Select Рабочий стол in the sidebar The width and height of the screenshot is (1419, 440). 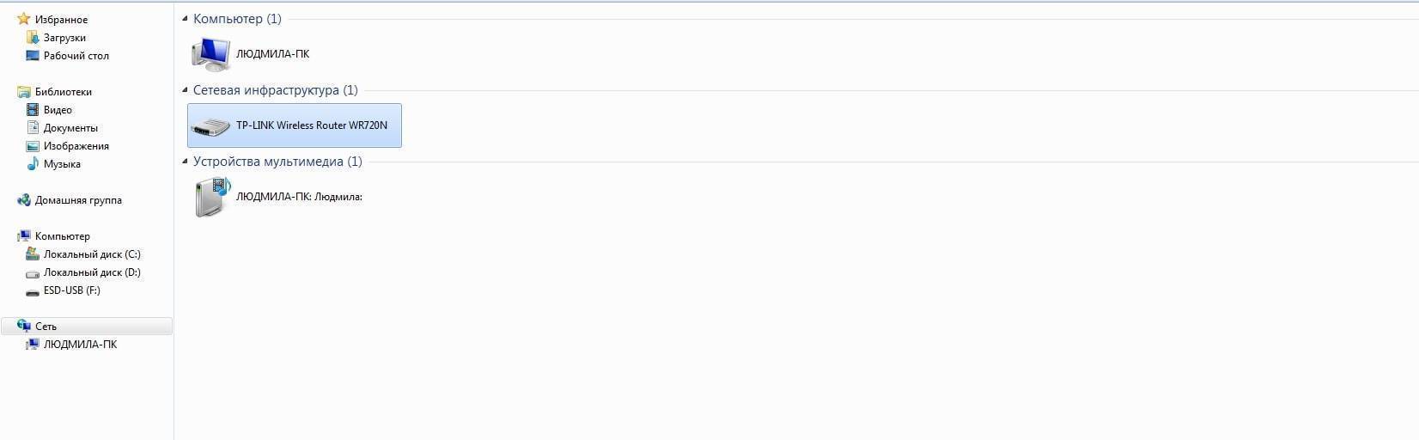click(76, 56)
